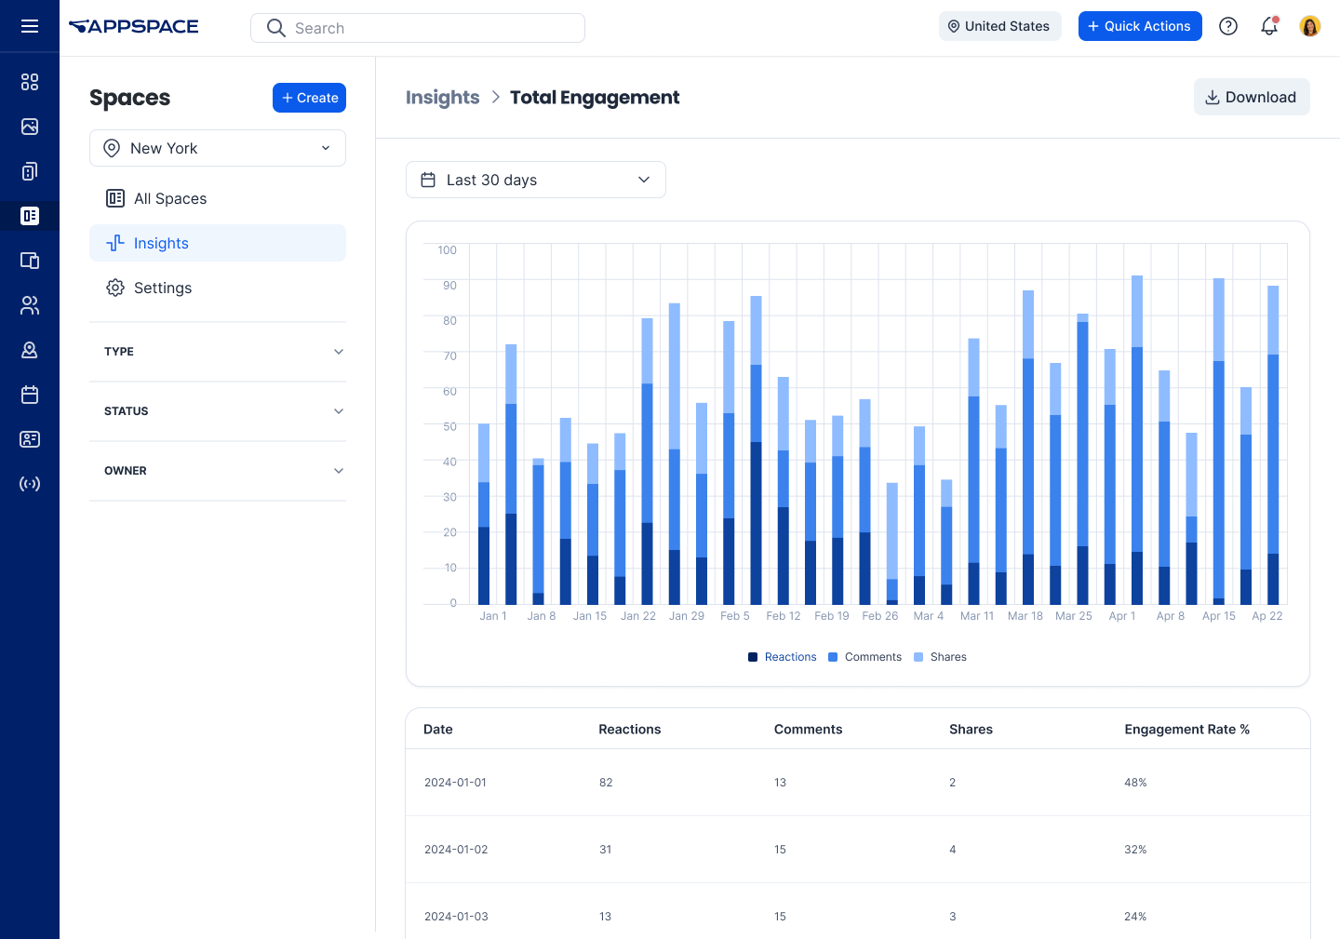
Task: Open the Last 30 days date range dropdown
Action: tap(535, 180)
